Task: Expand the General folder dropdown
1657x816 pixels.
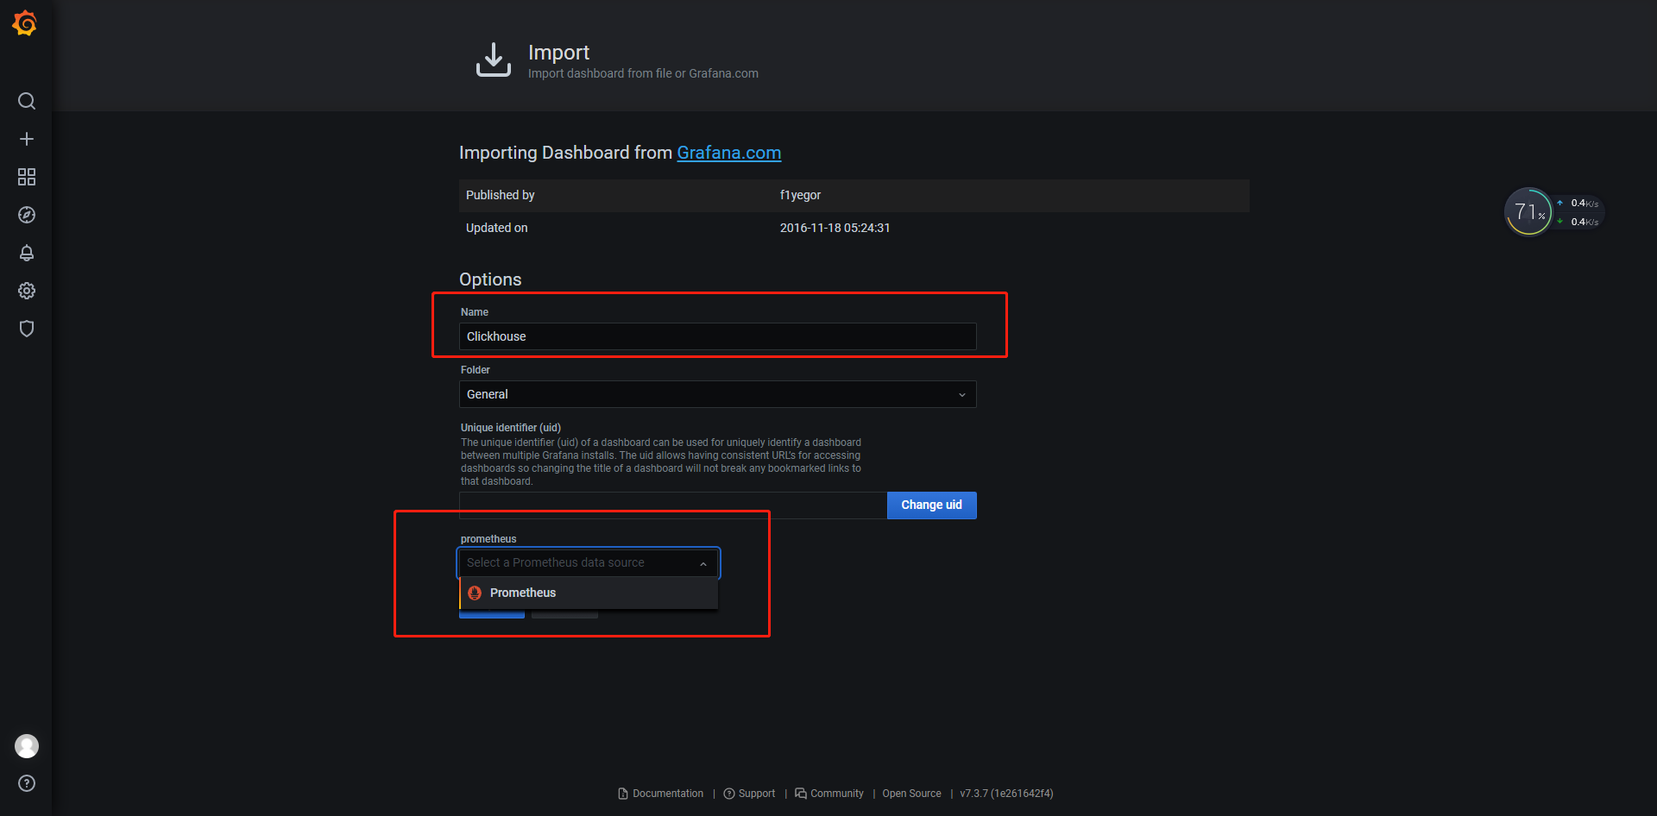Action: [718, 394]
